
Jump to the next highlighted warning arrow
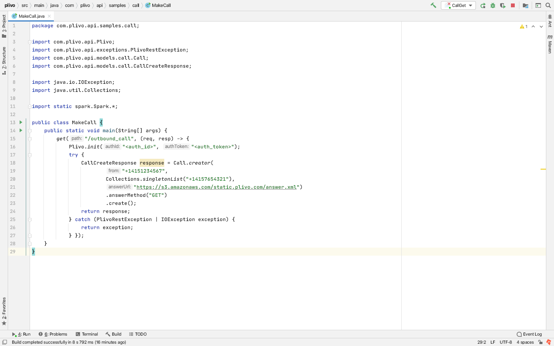541,27
